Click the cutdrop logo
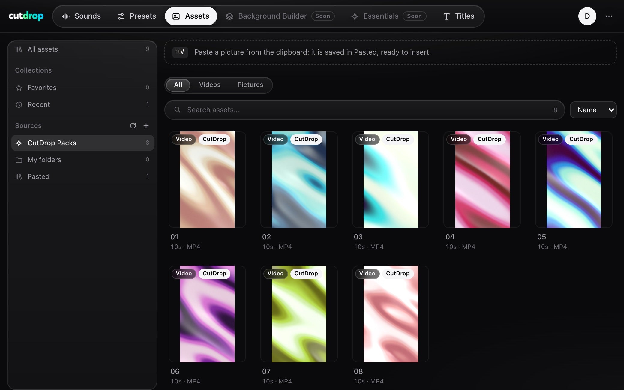The height and width of the screenshot is (390, 624). [26, 16]
